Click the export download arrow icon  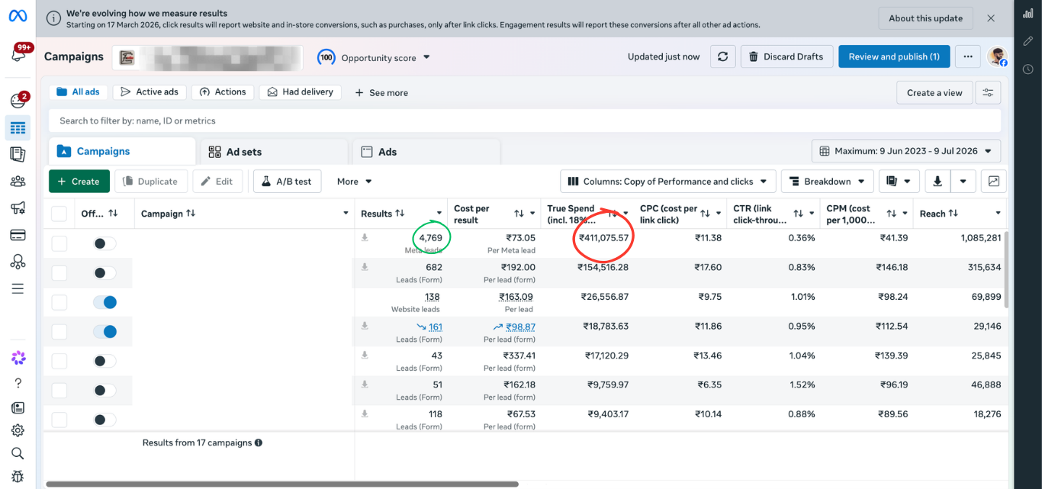pos(937,182)
